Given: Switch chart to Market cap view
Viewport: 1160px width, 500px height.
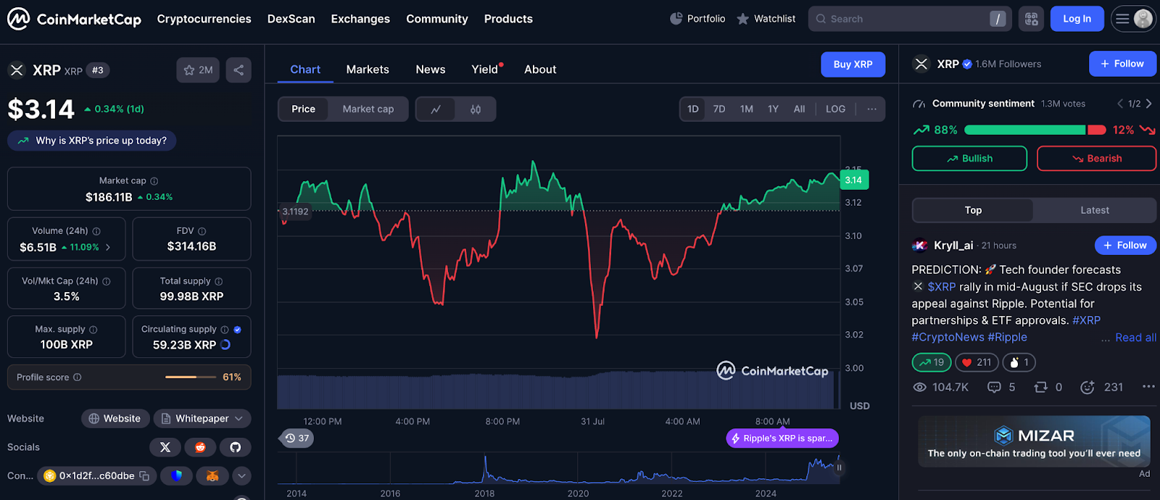Looking at the screenshot, I should click(368, 109).
